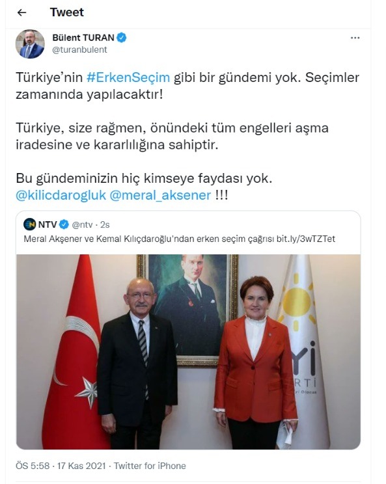Click the NTV verified badge icon
Image resolution: width=386 pixels, height=484 pixels.
click(x=64, y=224)
